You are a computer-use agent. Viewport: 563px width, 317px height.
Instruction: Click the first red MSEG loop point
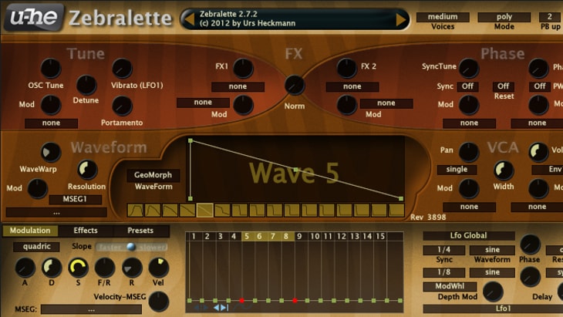pyautogui.click(x=241, y=301)
